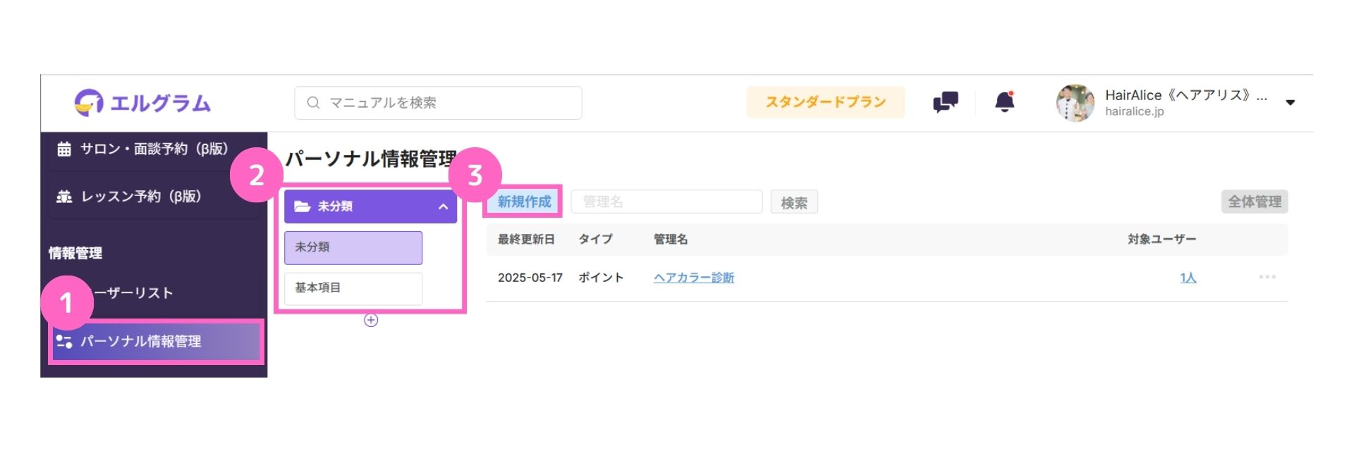Click the HairAlice profile avatar

tap(1075, 103)
